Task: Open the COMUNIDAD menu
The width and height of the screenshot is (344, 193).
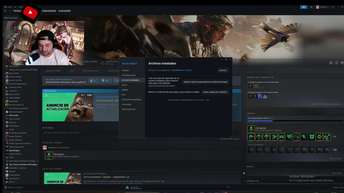Action: tap(49, 11)
